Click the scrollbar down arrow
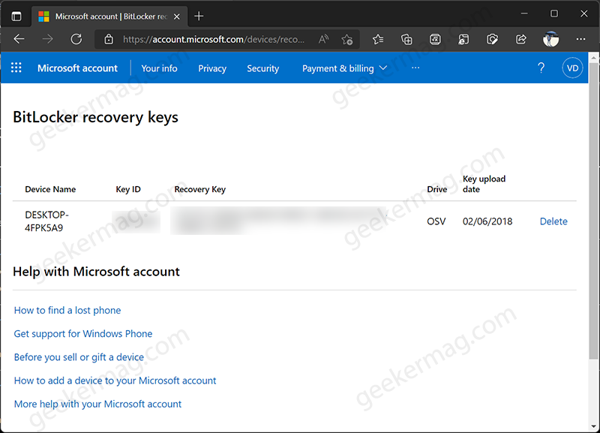 click(593, 425)
